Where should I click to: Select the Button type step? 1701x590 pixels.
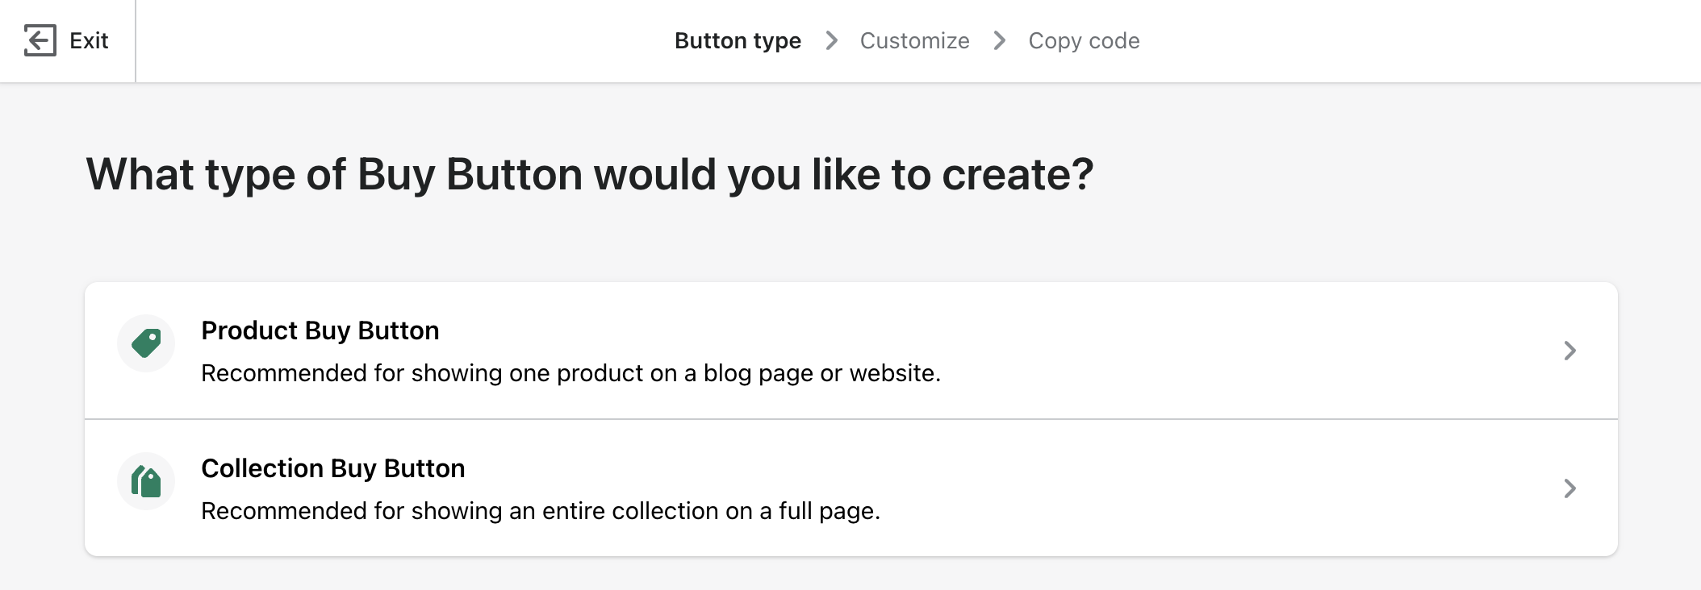coord(738,41)
